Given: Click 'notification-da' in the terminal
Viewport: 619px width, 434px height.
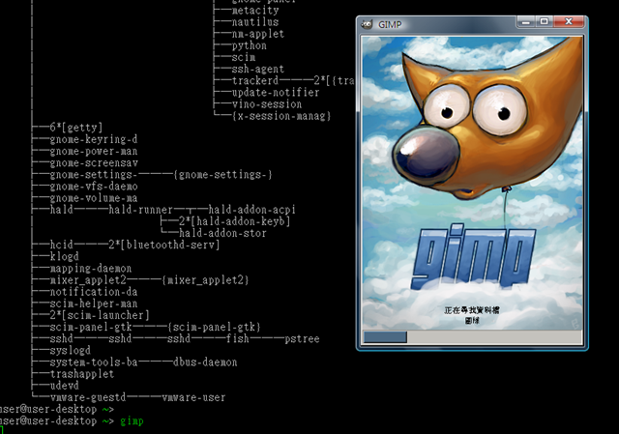Looking at the screenshot, I should [94, 292].
